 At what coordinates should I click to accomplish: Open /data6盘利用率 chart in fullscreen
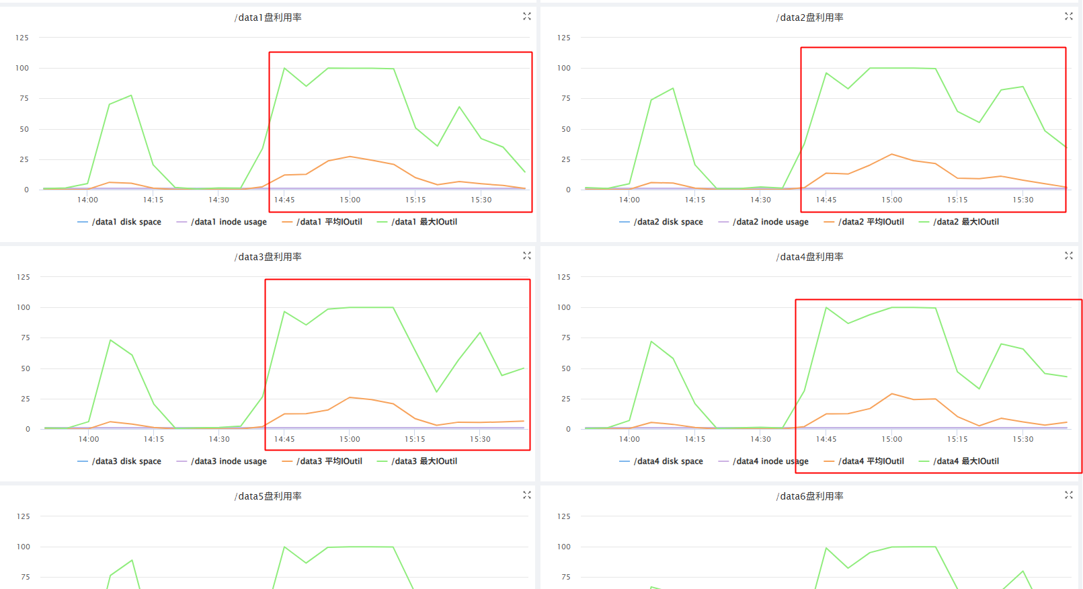[1069, 495]
